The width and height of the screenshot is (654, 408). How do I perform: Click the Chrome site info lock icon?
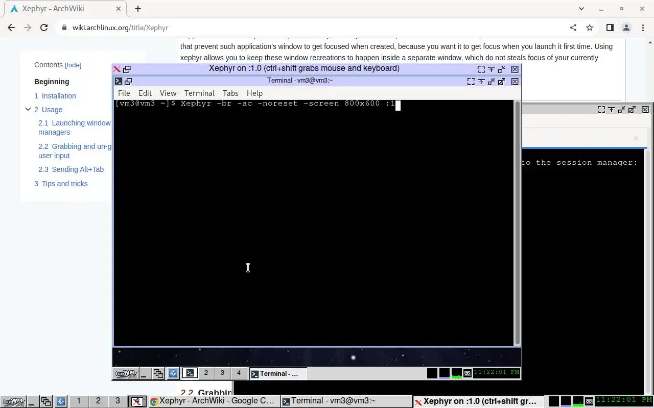(64, 28)
